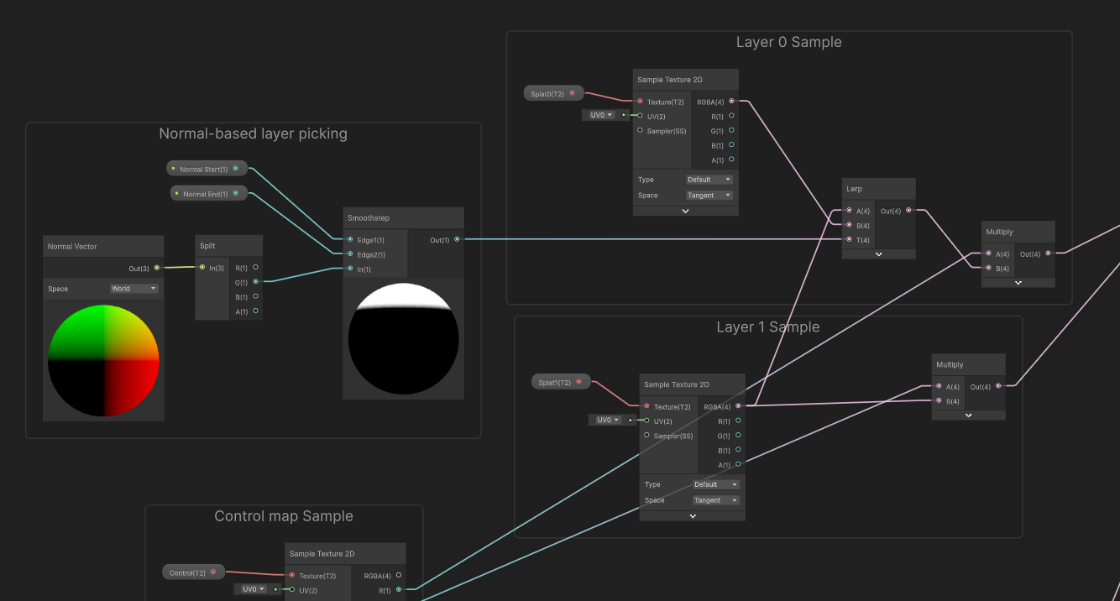Click the Smoothstep node's black-and-white preview thumbnail
The height and width of the screenshot is (601, 1120).
click(x=403, y=339)
